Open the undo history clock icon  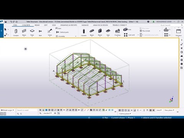16,22
